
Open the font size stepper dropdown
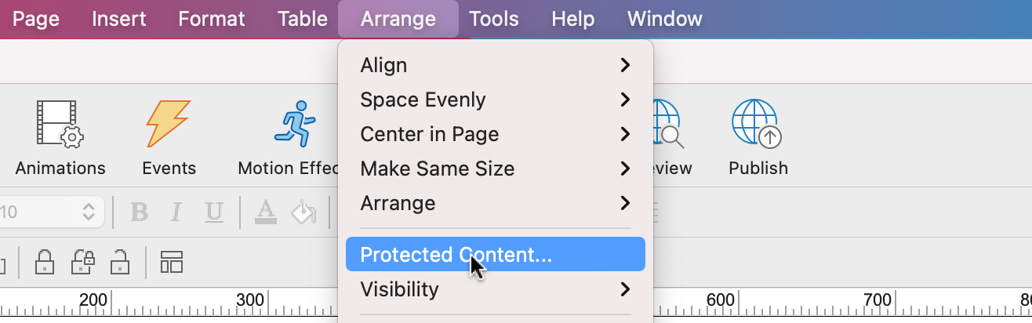pyautogui.click(x=88, y=212)
